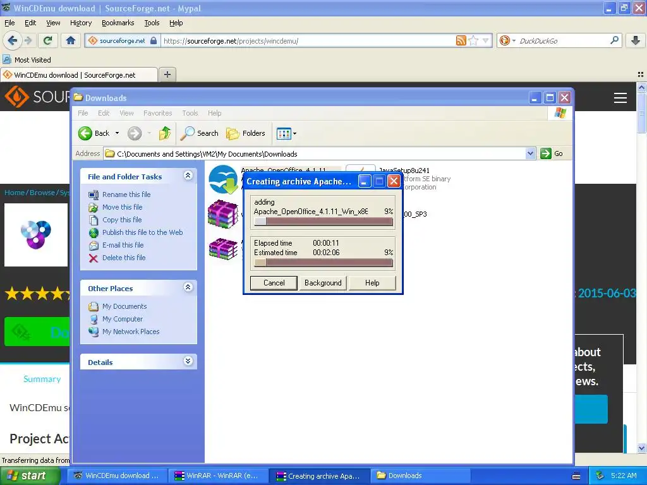Open a new browser tab
Screen dimensions: 647x485
coord(167,75)
